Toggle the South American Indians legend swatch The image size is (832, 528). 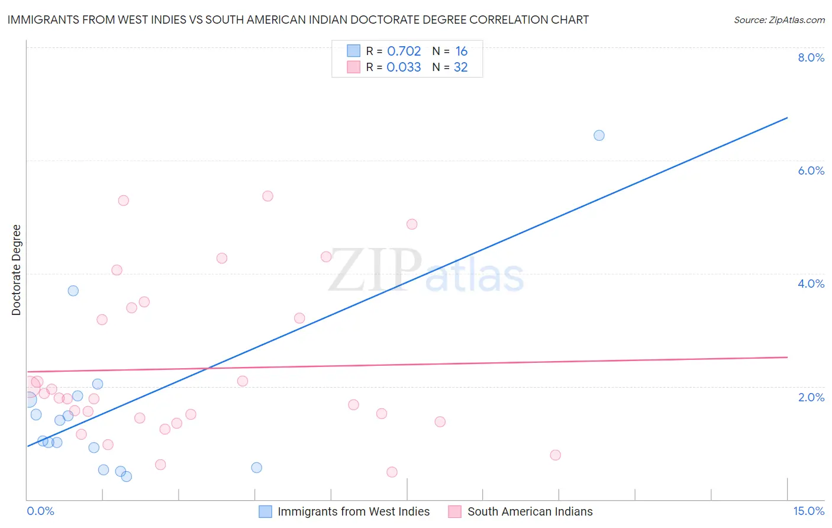454,511
